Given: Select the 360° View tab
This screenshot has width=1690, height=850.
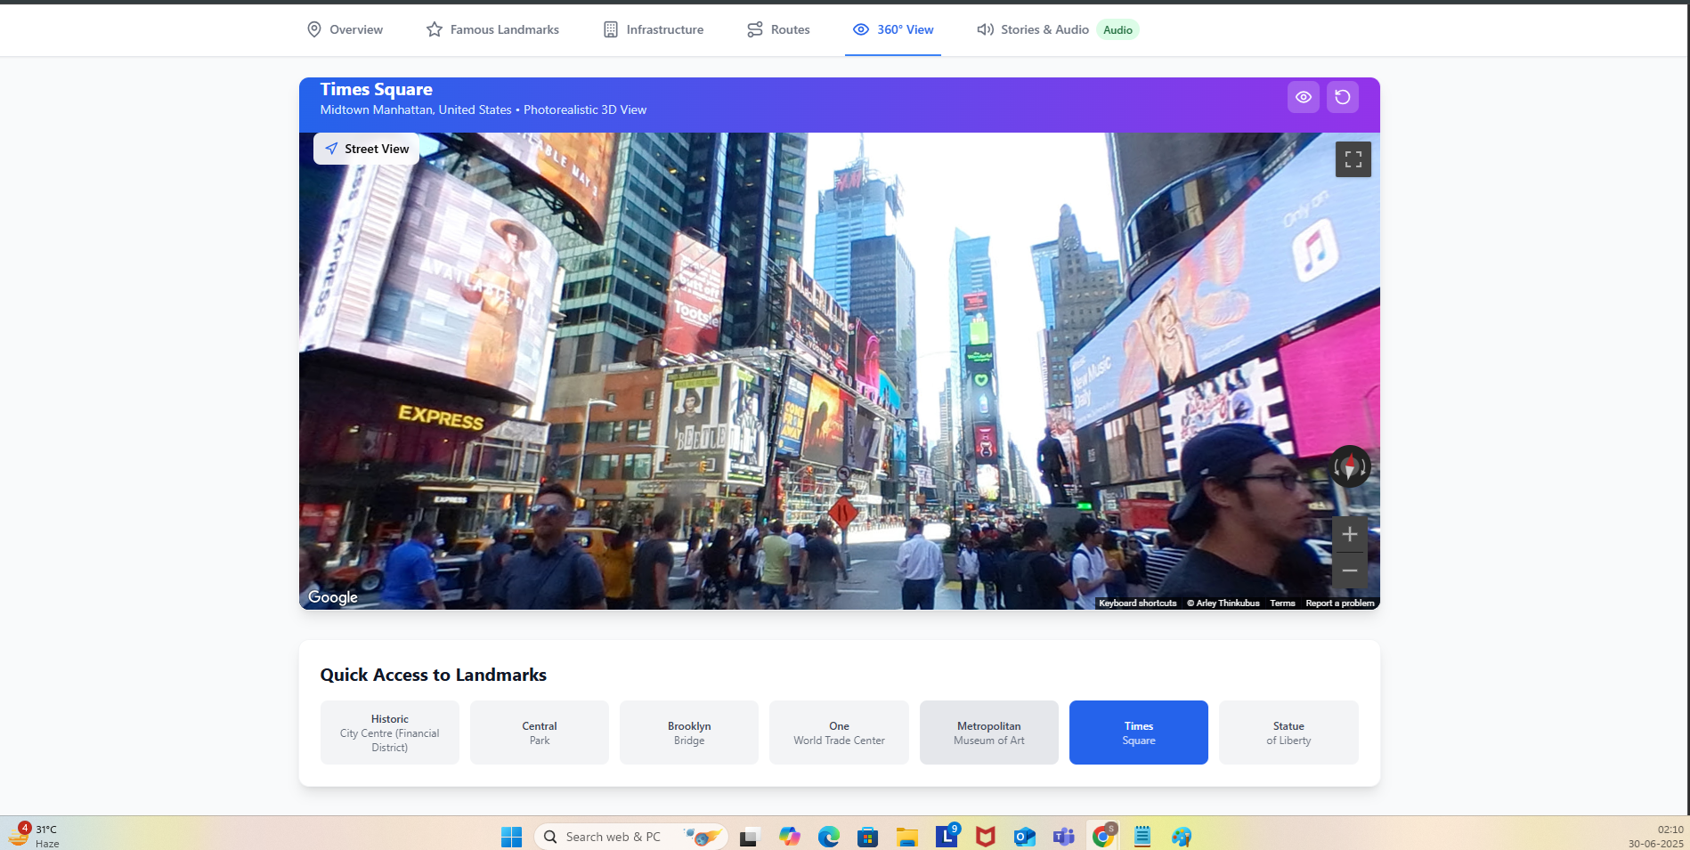Looking at the screenshot, I should 893,29.
